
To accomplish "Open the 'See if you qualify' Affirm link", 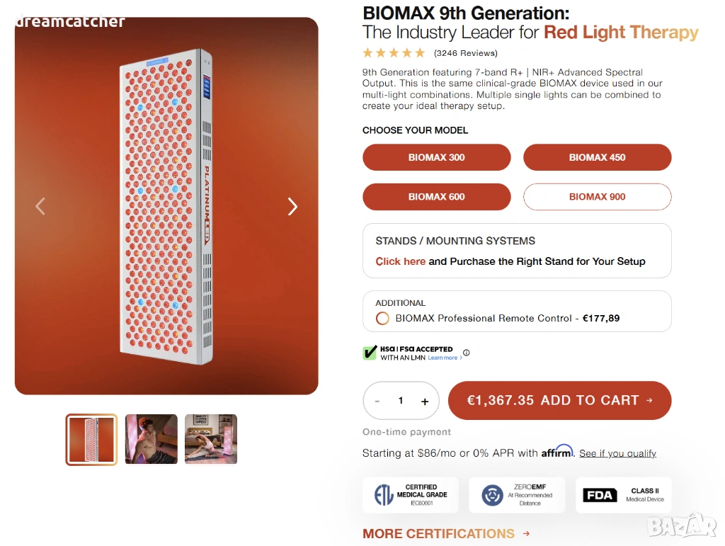I will 617,453.
